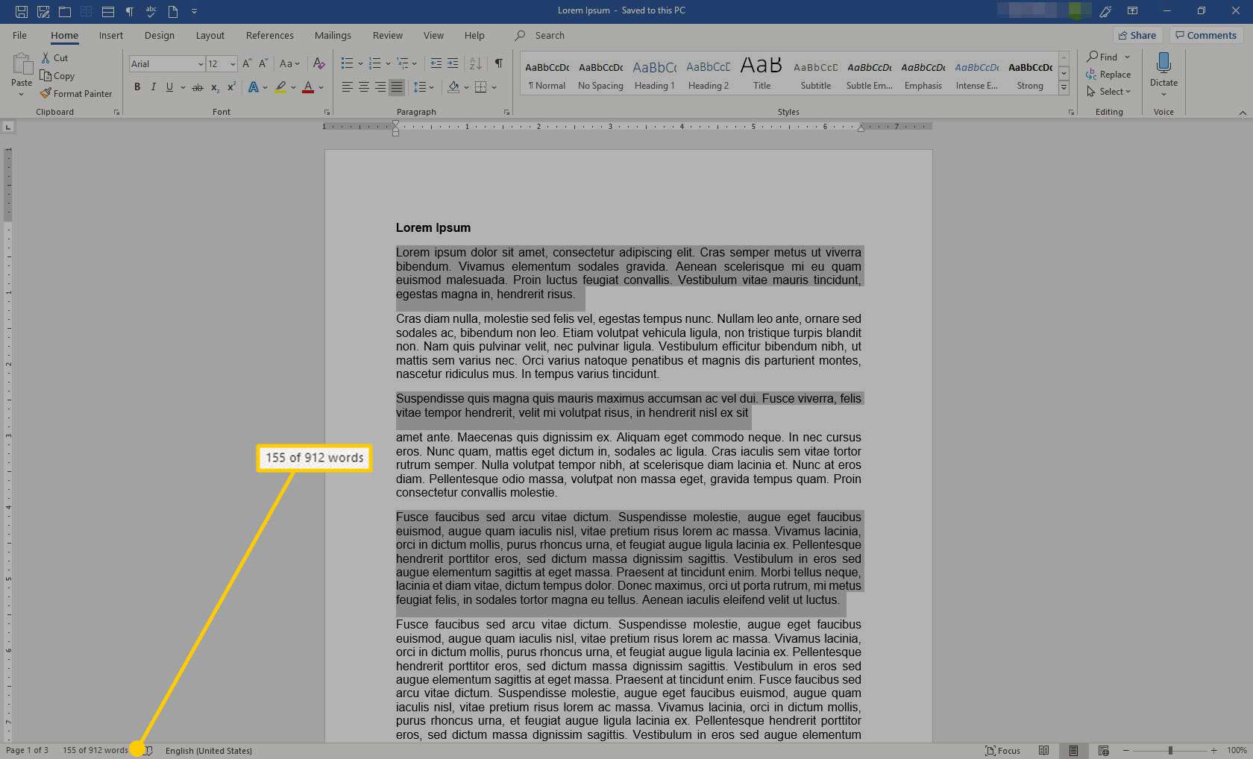
Task: Apply Heading 1 style
Action: click(655, 74)
